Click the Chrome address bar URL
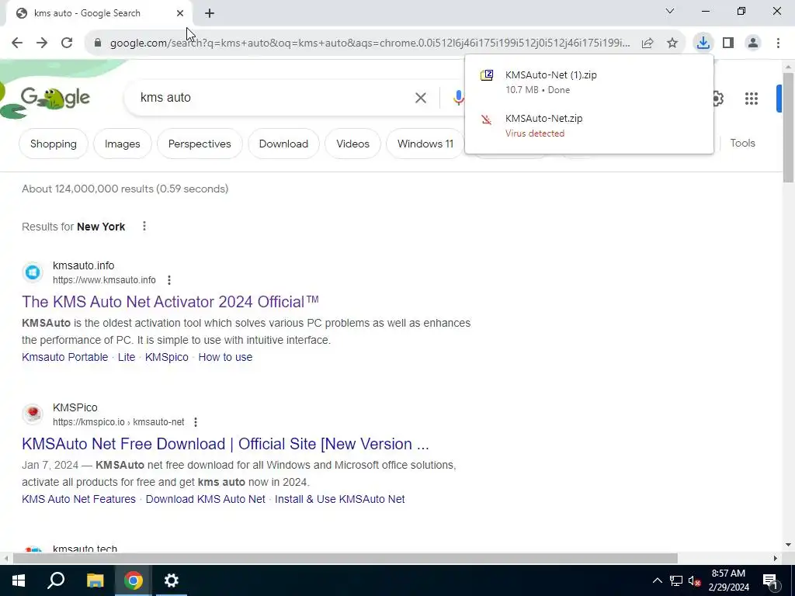795x596 pixels. [x=370, y=43]
